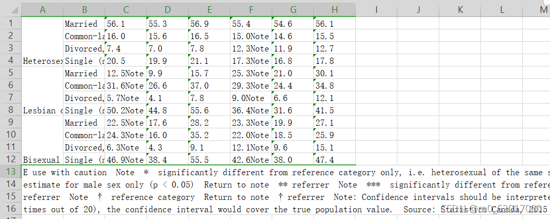Click cell containing 'Lesbian' in column A
The image size is (550, 219).
[42, 91]
